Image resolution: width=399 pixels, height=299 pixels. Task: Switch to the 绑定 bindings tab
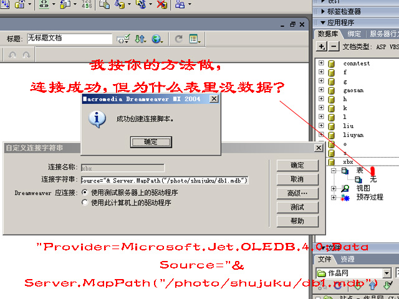click(x=354, y=34)
